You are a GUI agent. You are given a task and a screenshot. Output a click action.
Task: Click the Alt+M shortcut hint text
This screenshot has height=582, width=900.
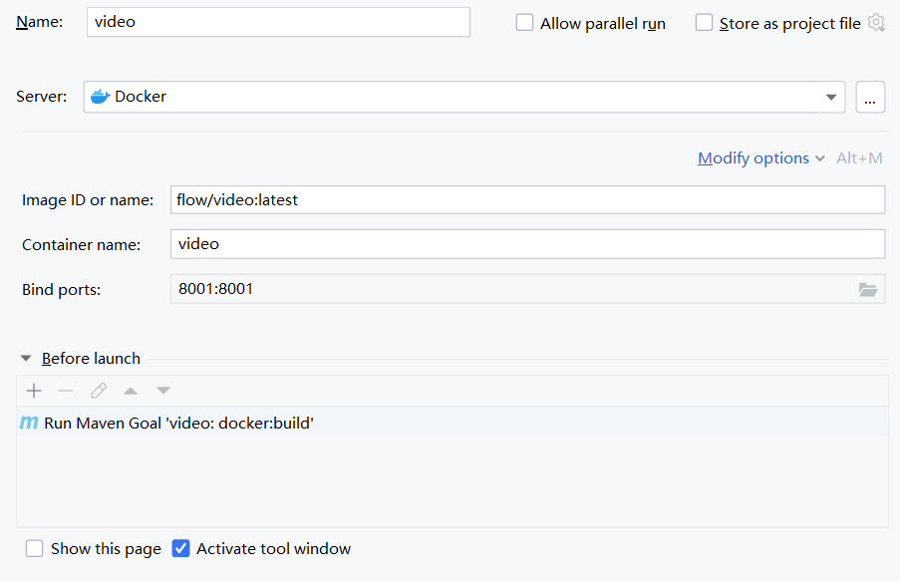pos(859,158)
